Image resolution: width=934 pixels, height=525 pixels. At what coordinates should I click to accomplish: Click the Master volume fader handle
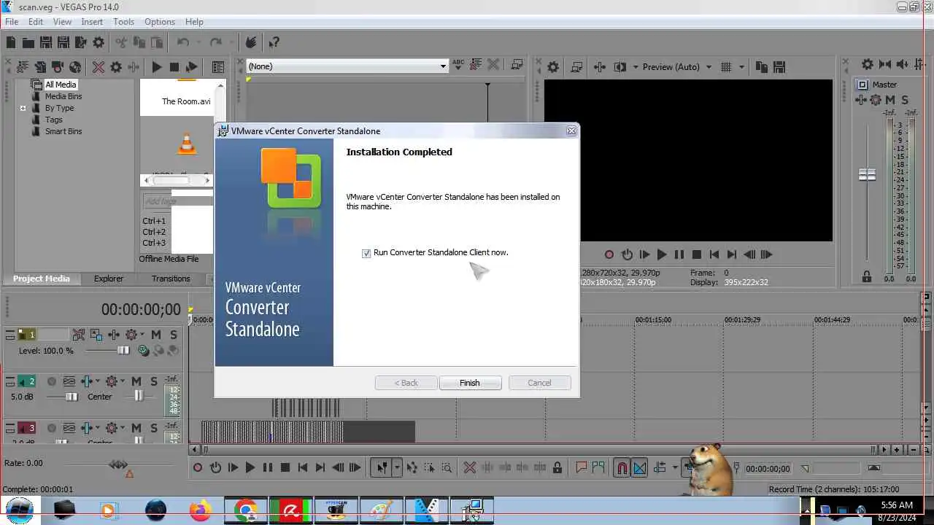pyautogui.click(x=867, y=175)
